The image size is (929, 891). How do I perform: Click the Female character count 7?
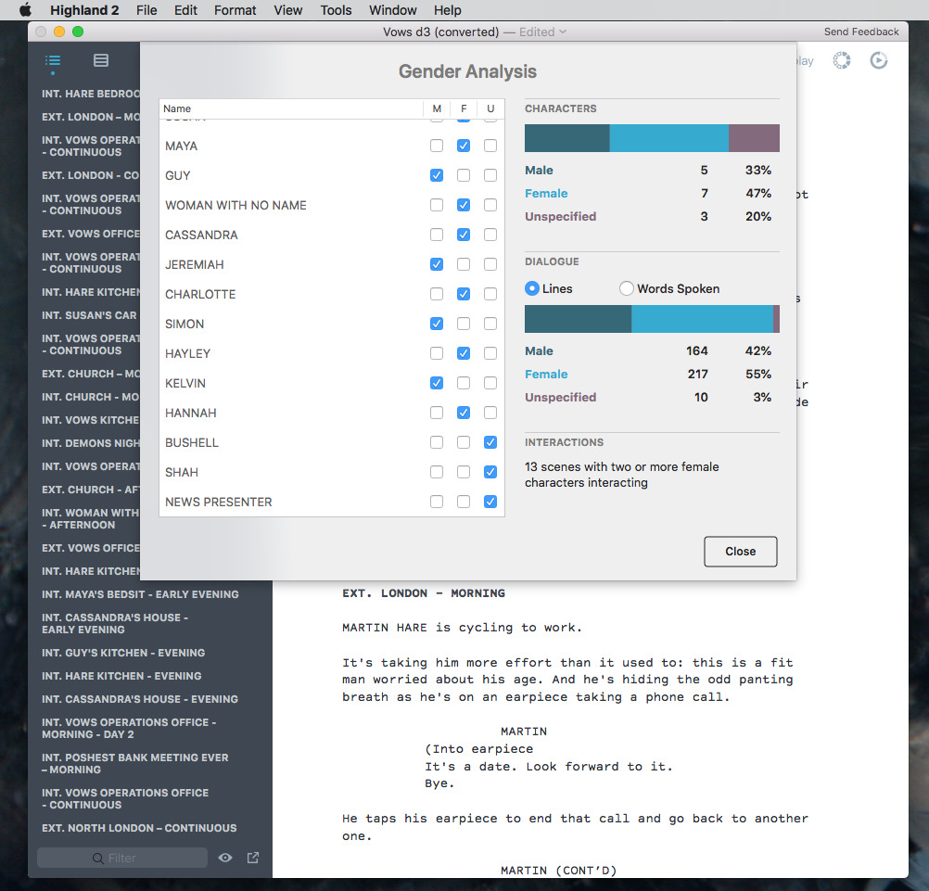704,193
